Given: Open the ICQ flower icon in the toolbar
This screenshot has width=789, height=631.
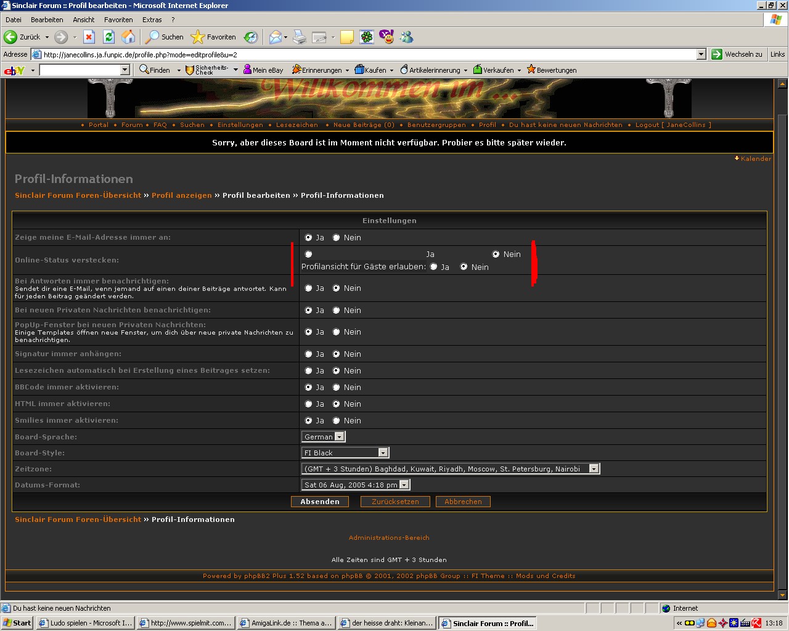Looking at the screenshot, I should (x=367, y=37).
